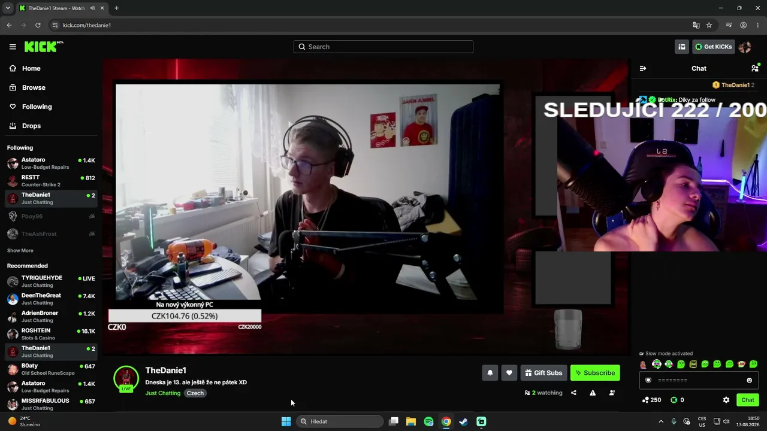This screenshot has width=767, height=431.
Task: Open TYRIQUEHYDE recommended channel
Action: pos(50,281)
